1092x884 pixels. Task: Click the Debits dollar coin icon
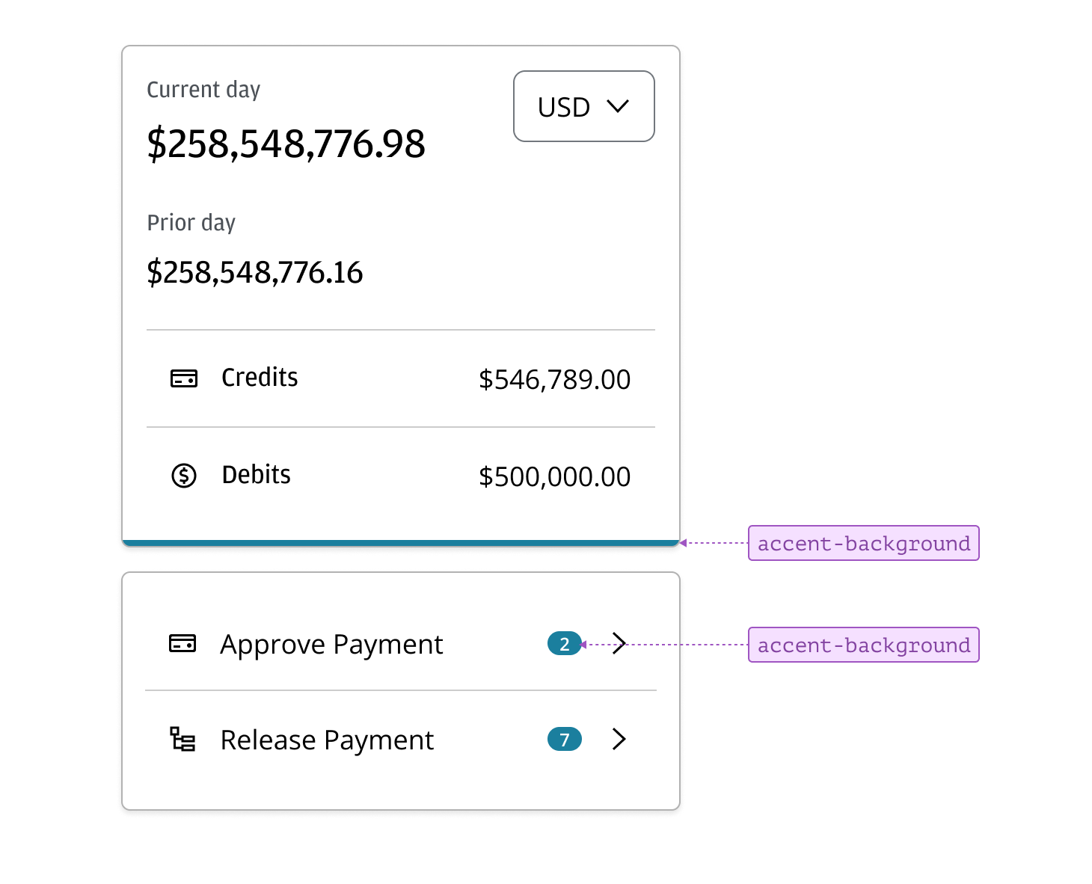[x=184, y=476]
